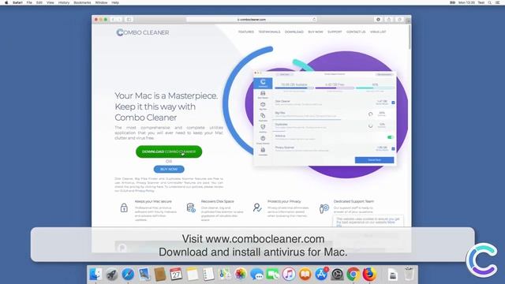Open Preview app icon in dock
505x284 pixels.
(144, 275)
